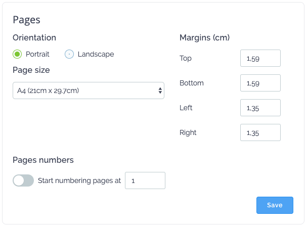Click the Portrait label text
Viewport: 307px width, 227px height.
(x=37, y=54)
